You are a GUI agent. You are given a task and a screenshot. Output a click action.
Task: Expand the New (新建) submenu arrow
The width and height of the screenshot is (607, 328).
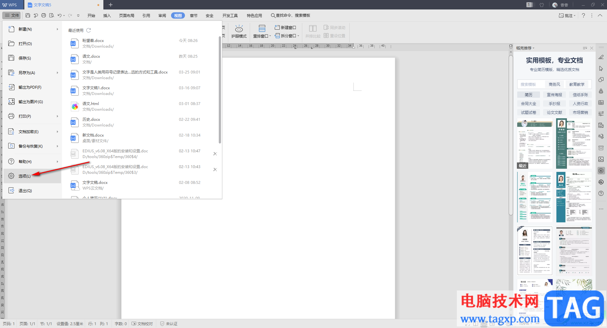[58, 29]
